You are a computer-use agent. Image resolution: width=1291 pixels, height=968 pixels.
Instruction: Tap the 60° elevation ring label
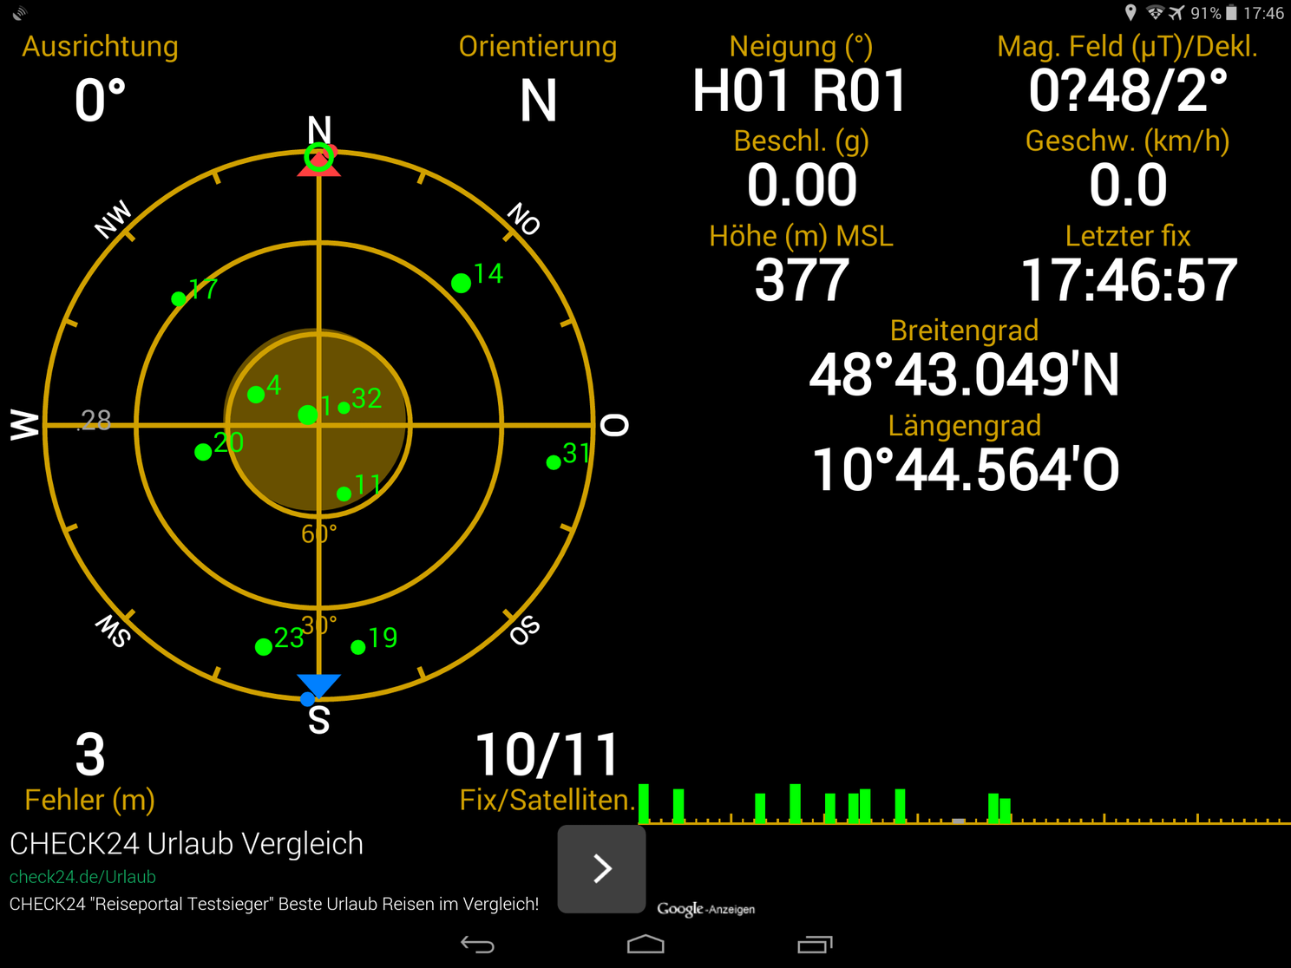(x=318, y=533)
